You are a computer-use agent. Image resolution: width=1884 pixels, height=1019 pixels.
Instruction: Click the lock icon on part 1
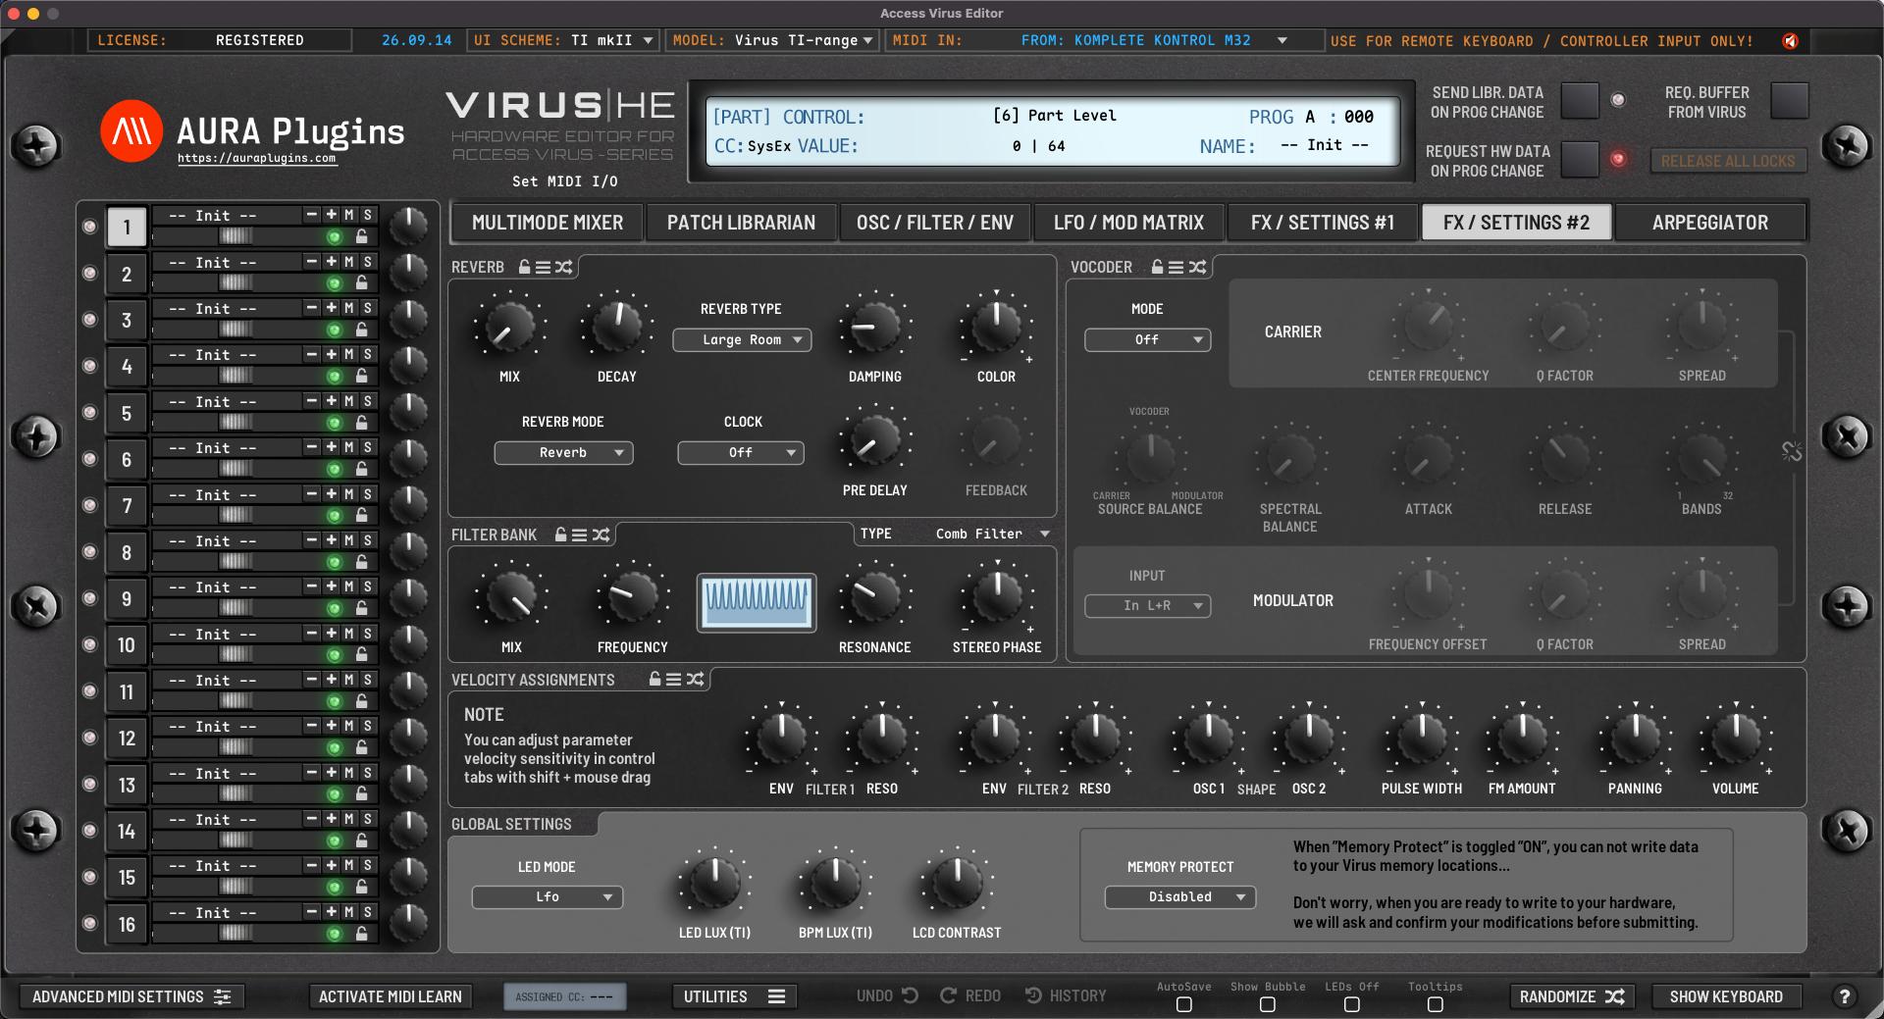click(362, 236)
